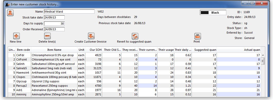
Task: Click the Order Received date field
Action: point(54,29)
